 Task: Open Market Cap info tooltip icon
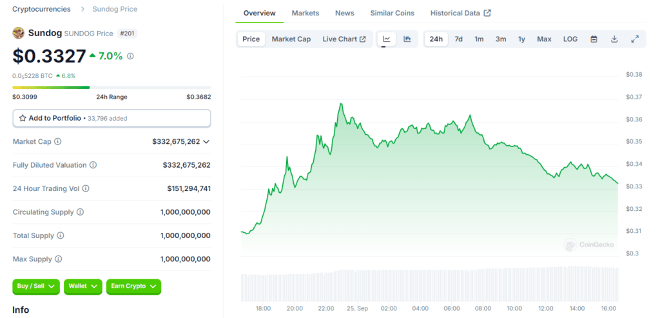click(x=58, y=141)
